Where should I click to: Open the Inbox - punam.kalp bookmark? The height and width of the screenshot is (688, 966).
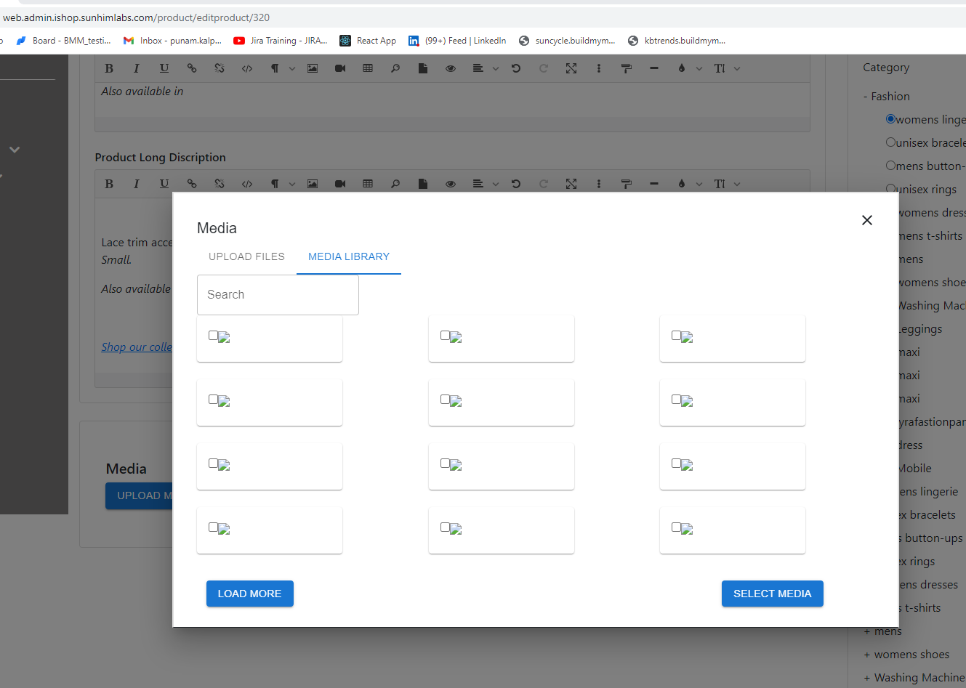pos(172,41)
